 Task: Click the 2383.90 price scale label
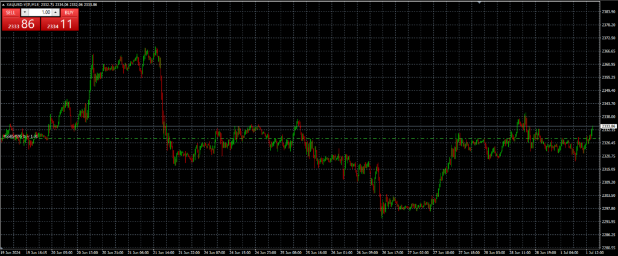click(x=608, y=11)
